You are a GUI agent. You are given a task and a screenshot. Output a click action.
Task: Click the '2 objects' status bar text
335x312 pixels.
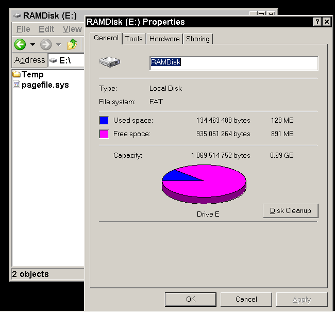30,274
